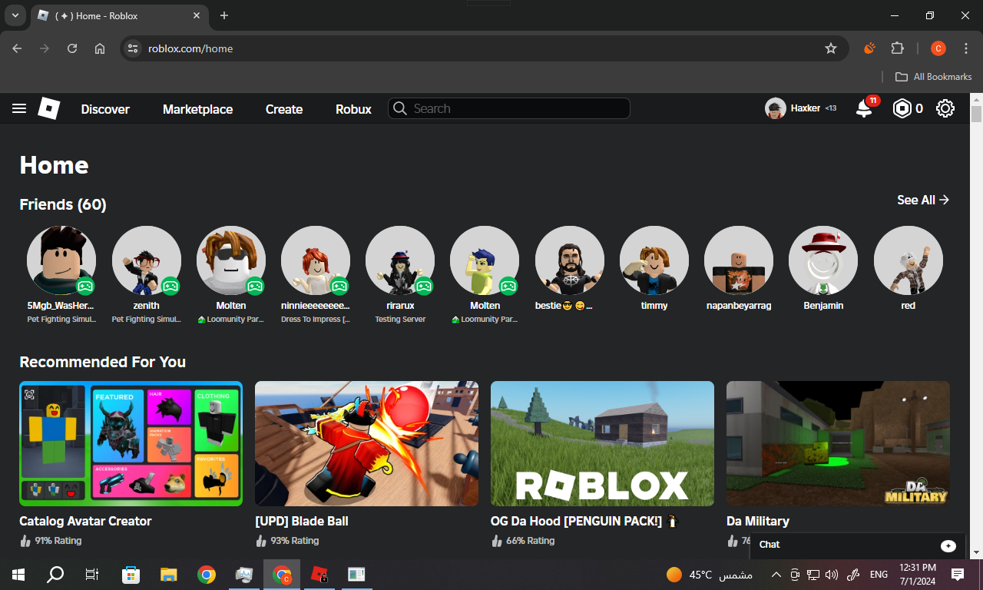Open the Windows notification center
The width and height of the screenshot is (983, 590).
coord(958,575)
